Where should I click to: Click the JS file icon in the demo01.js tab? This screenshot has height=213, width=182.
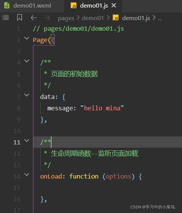pyautogui.click(x=74, y=6)
